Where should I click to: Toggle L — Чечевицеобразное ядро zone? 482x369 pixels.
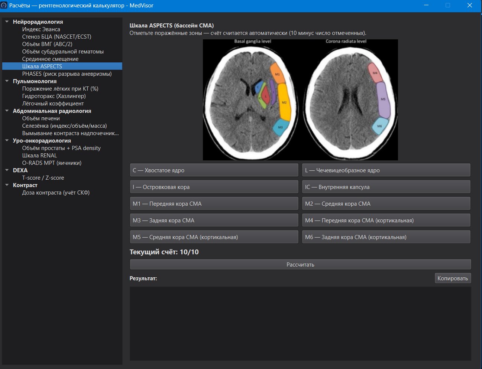(386, 170)
